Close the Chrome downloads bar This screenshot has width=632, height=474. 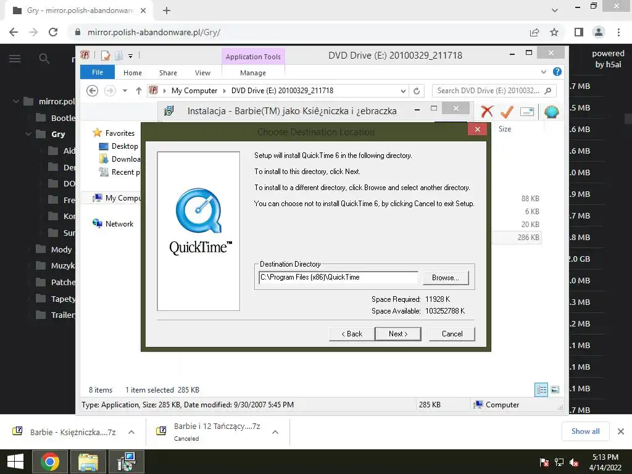tap(621, 431)
